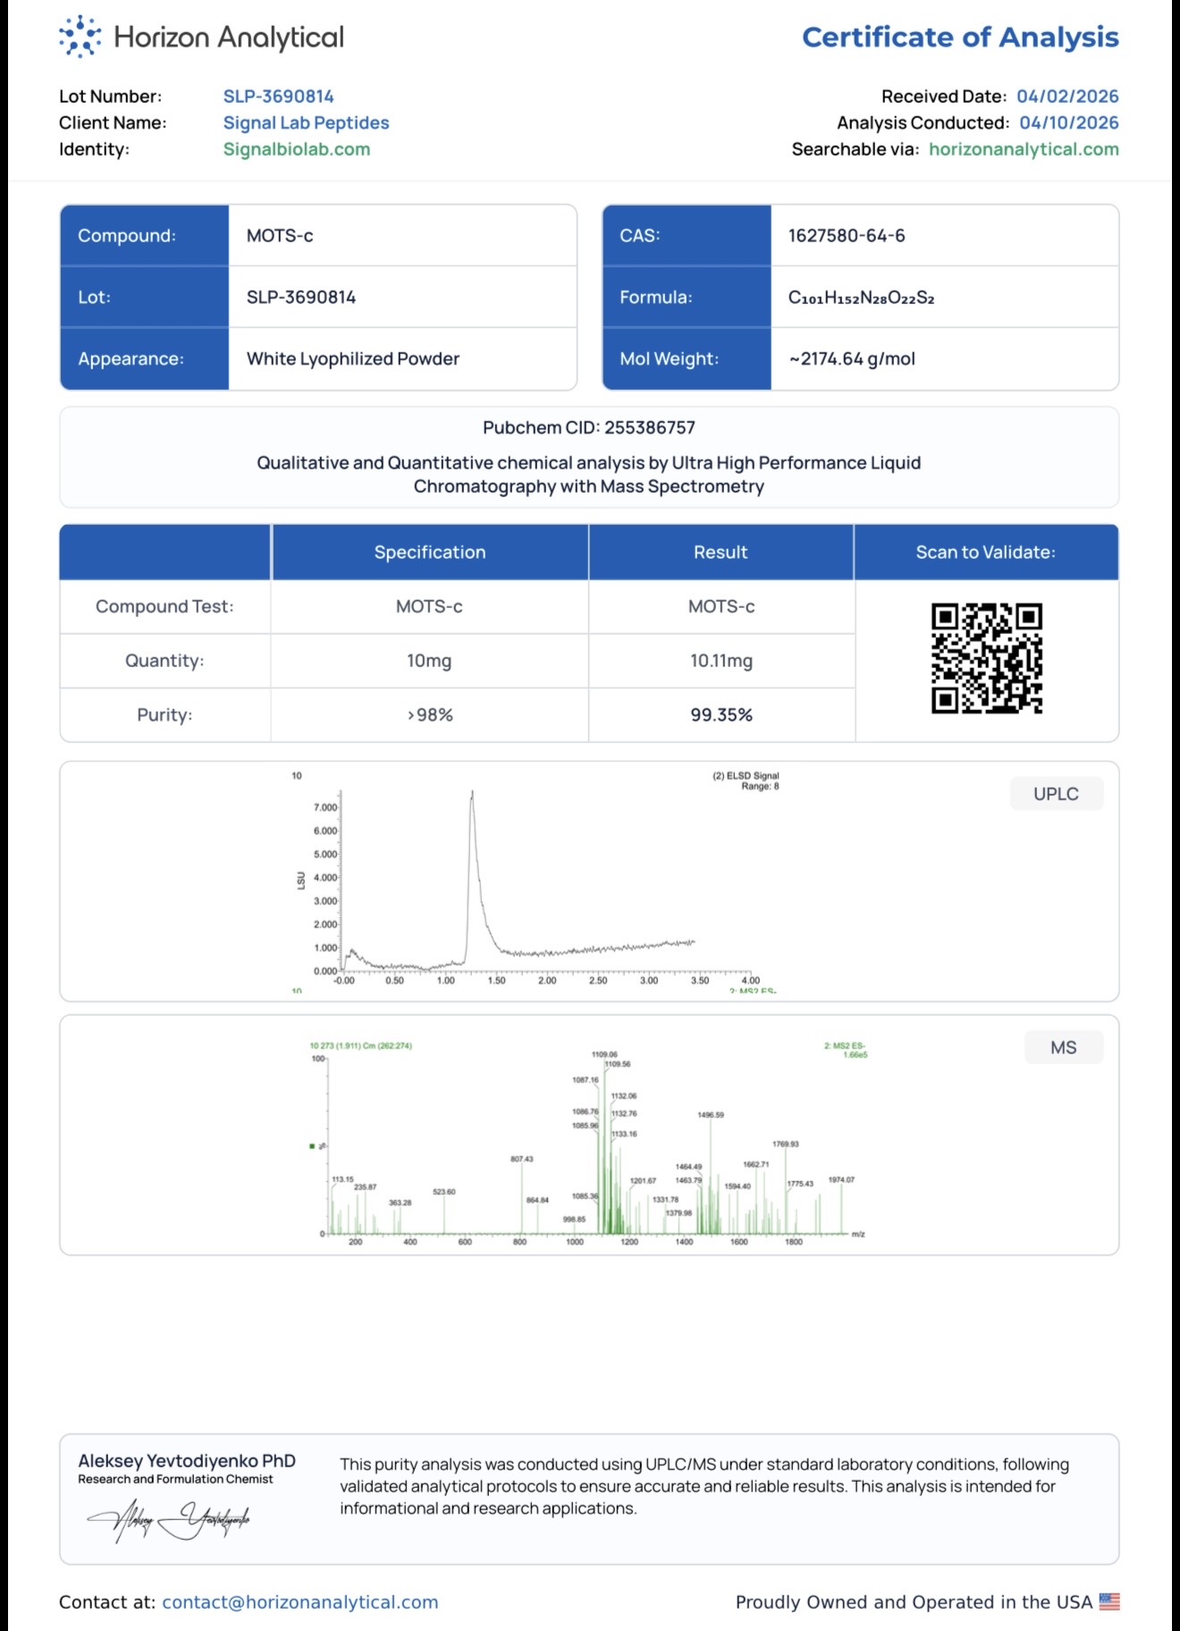1180x1631 pixels.
Task: Click the 1496.59 peak label in the spectrum
Action: point(711,1115)
